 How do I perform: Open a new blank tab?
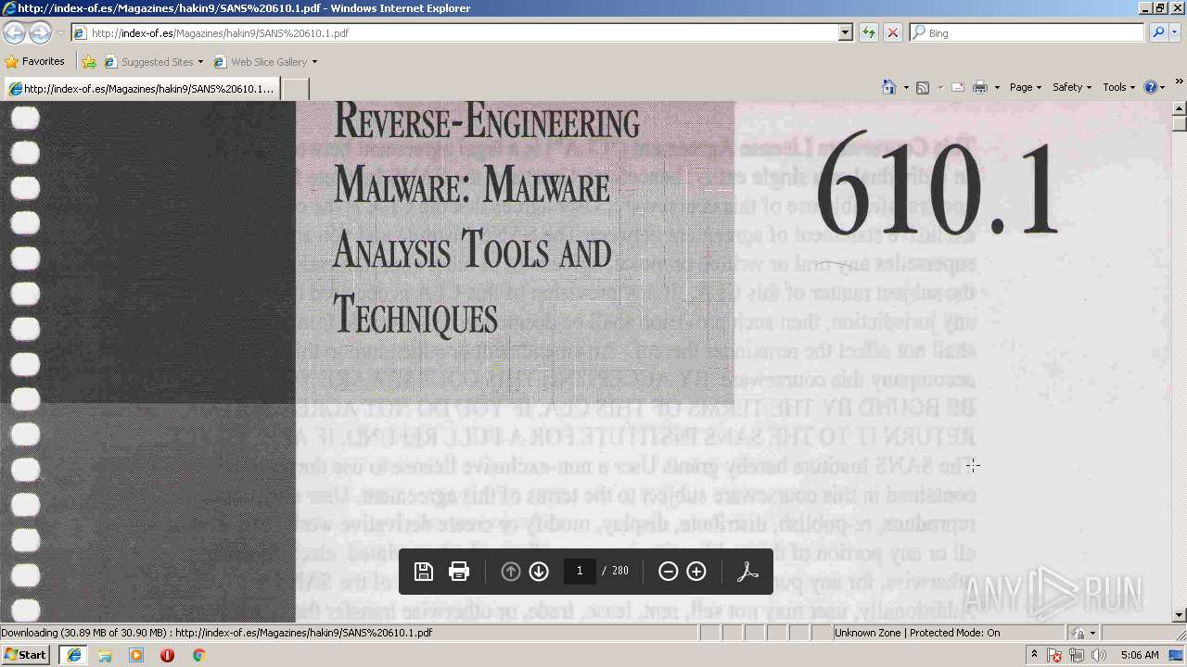coord(295,89)
